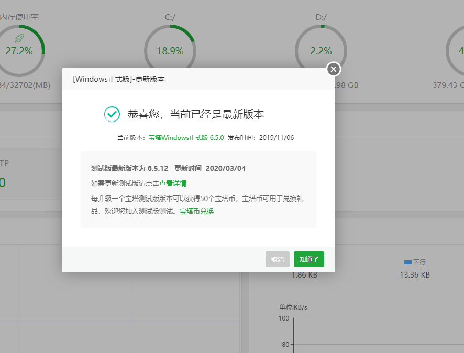This screenshot has height=353, width=464.
Task: Close the update dialog with X icon
Action: pyautogui.click(x=334, y=69)
